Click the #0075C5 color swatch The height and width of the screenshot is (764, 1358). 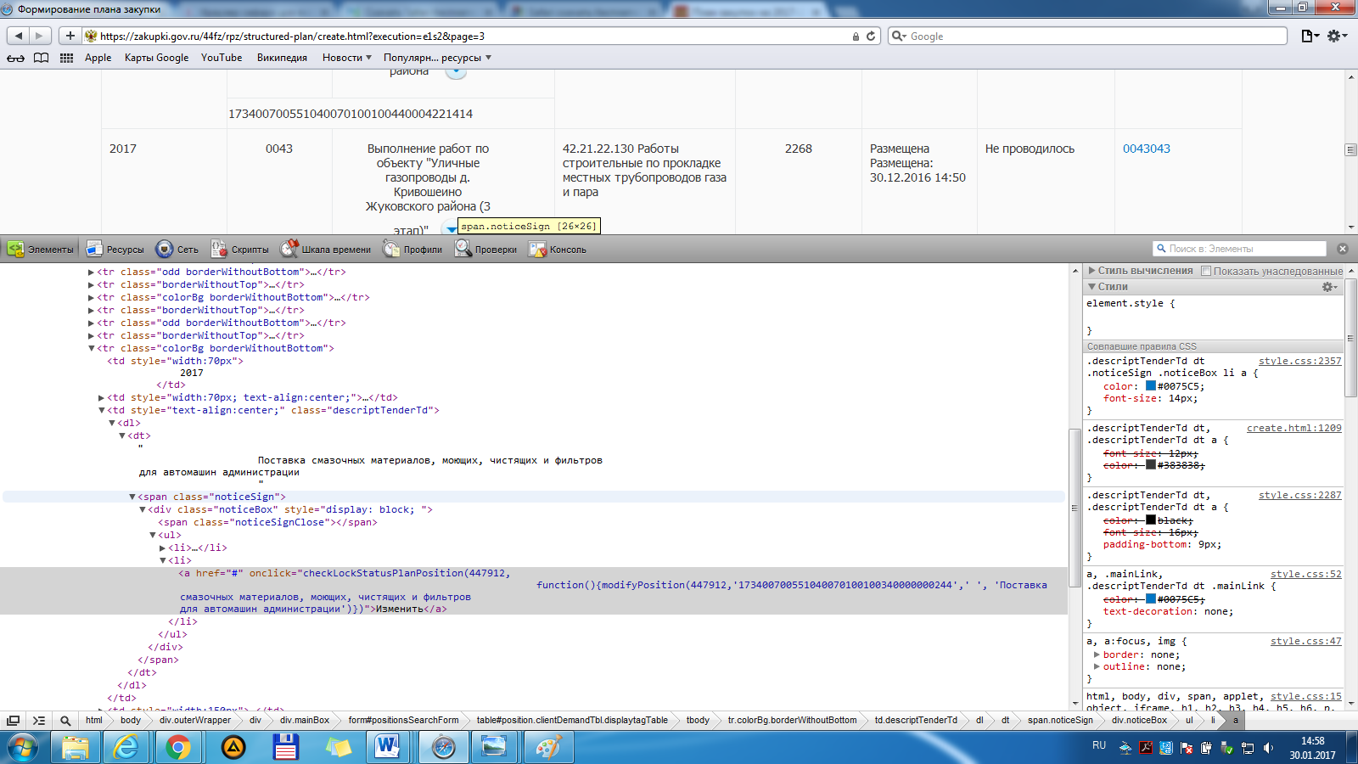pos(1151,386)
